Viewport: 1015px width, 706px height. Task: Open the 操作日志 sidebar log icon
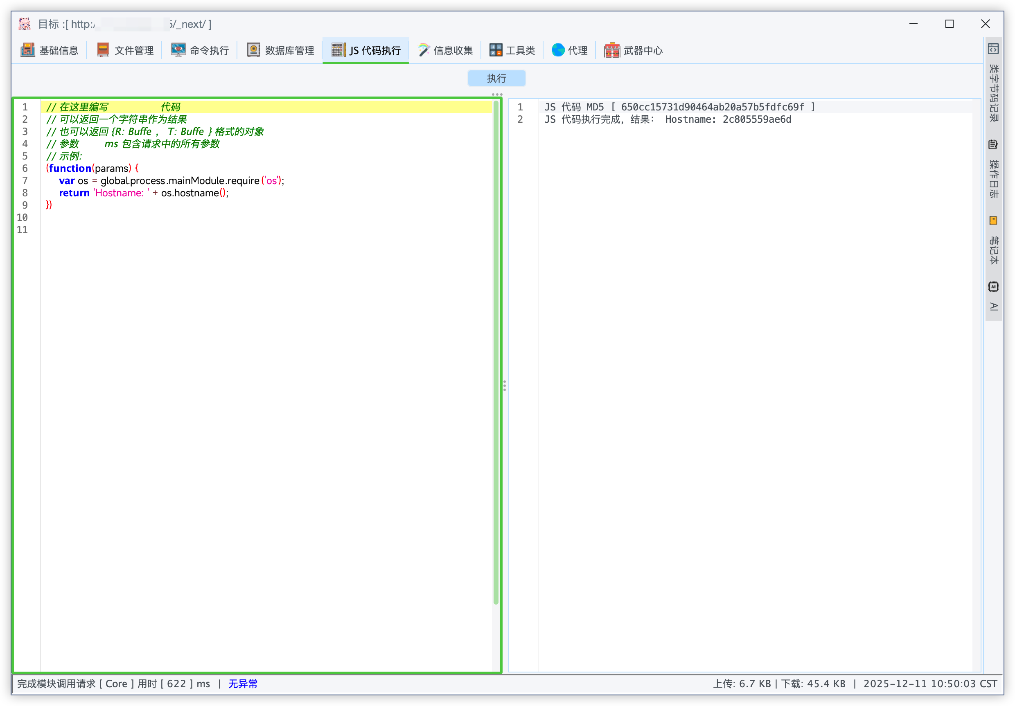tap(993, 144)
